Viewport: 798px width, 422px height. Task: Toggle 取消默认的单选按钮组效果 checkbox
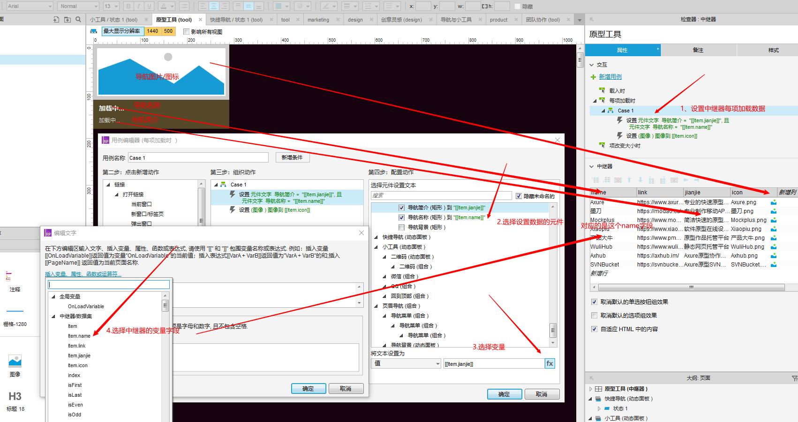pyautogui.click(x=594, y=302)
